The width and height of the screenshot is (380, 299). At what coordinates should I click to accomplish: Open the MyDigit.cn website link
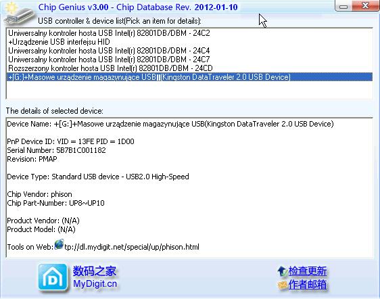pos(95,283)
